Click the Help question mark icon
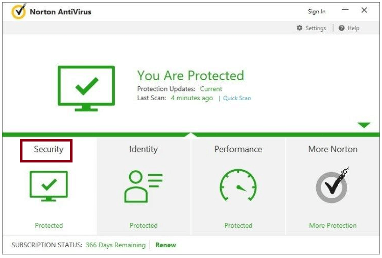This screenshot has width=382, height=258. pyautogui.click(x=342, y=28)
